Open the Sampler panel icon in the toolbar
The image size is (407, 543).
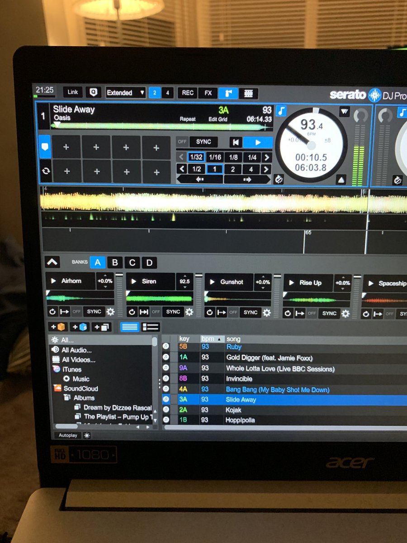point(228,93)
